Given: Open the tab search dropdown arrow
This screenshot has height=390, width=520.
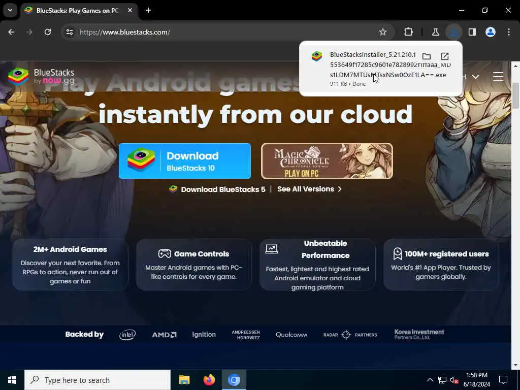Looking at the screenshot, I should click(10, 10).
